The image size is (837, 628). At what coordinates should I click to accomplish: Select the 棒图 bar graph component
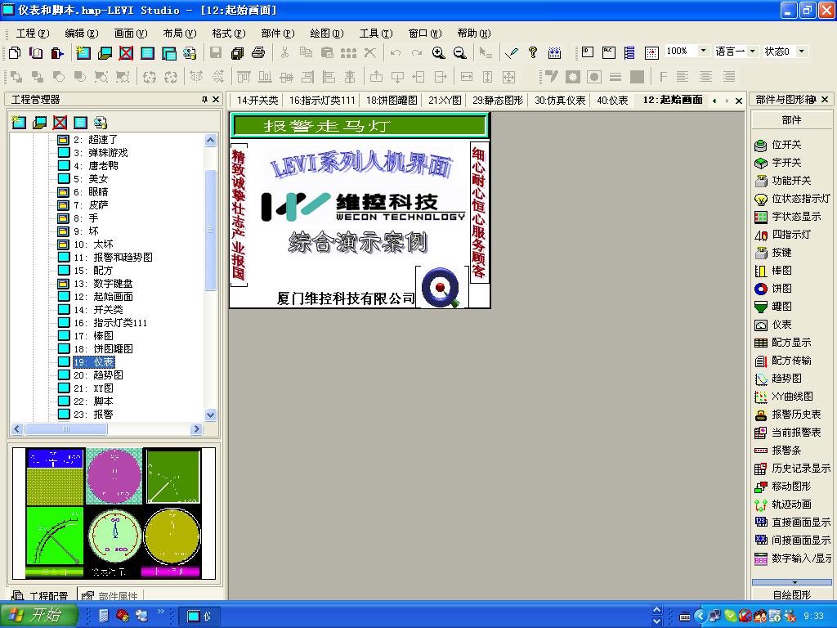(x=773, y=271)
